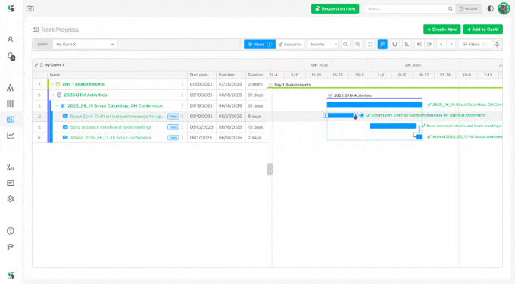Sort by Start date column header
Viewport: 515px width, 284px height.
click(x=201, y=75)
